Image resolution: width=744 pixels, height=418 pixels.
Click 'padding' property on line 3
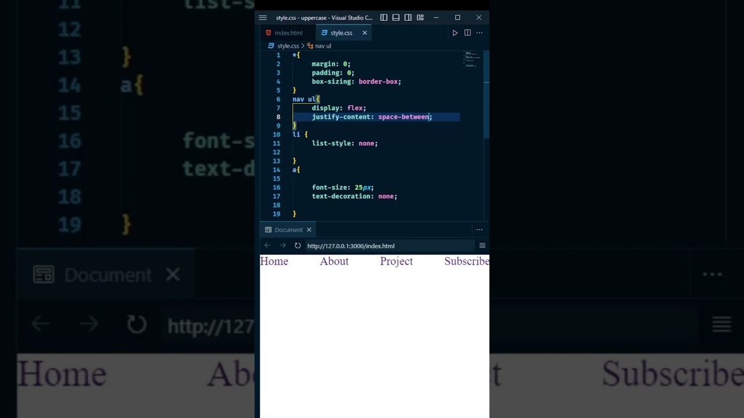pyautogui.click(x=325, y=73)
